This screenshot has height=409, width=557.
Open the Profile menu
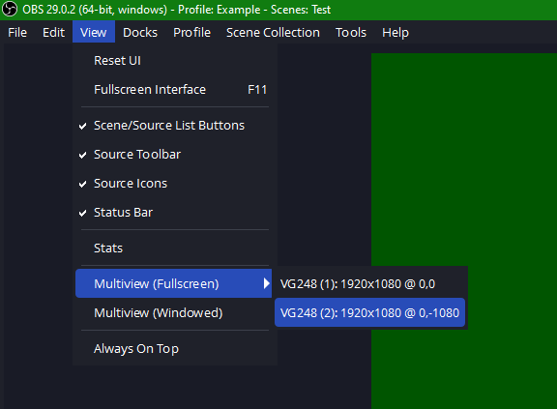click(x=191, y=32)
